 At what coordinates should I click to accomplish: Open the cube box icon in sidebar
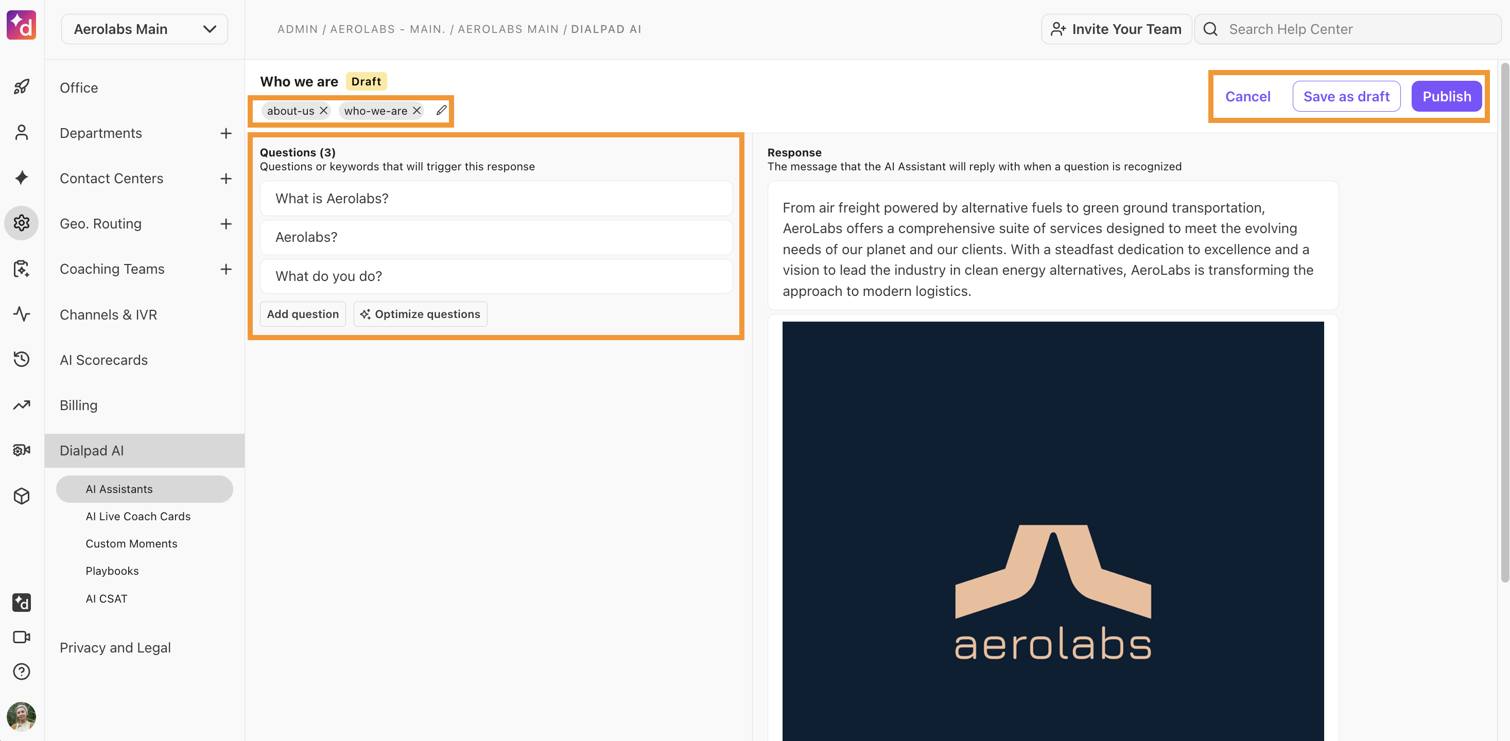pyautogui.click(x=22, y=496)
